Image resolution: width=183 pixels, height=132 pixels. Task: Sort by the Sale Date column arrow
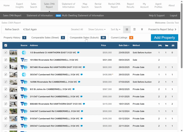(129, 46)
